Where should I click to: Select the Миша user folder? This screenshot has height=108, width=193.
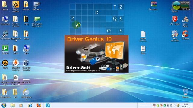pos(5,6)
